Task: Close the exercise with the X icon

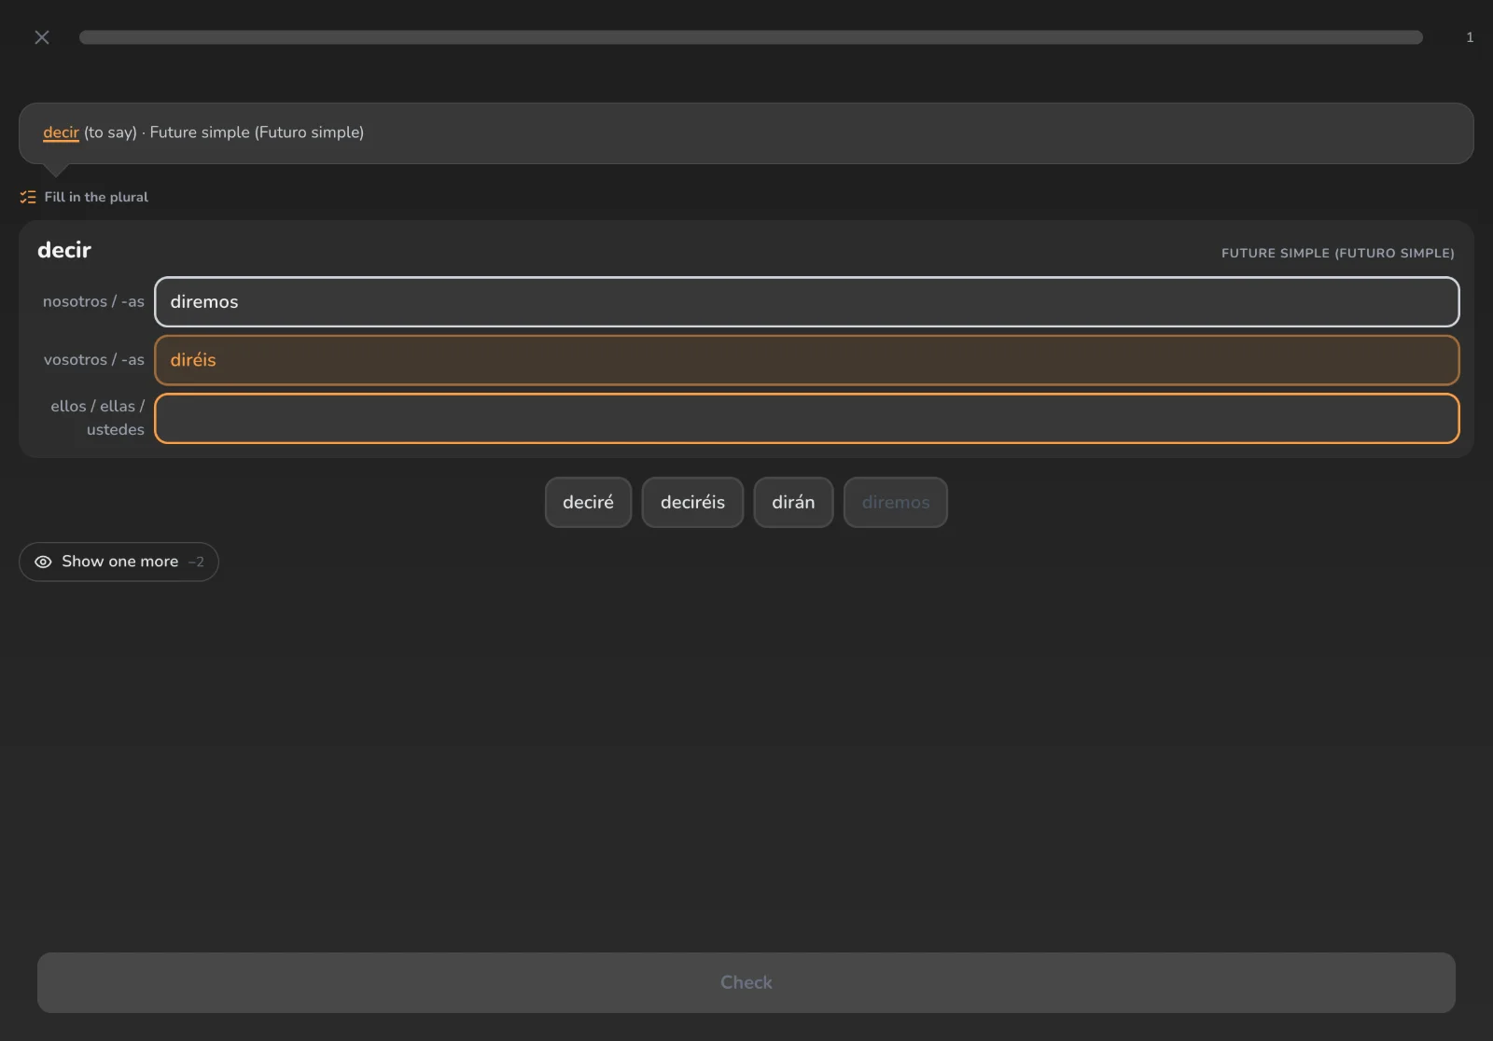Action: pos(42,37)
